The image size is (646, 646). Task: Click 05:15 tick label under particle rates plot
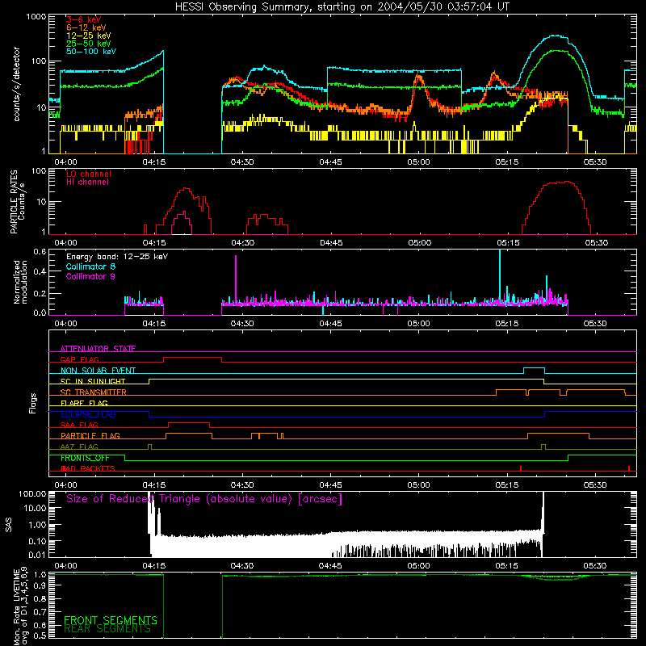[x=508, y=243]
